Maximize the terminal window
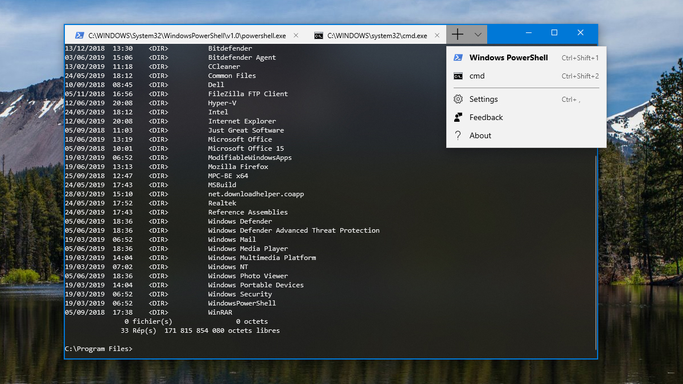Viewport: 683px width, 384px height. (554, 33)
